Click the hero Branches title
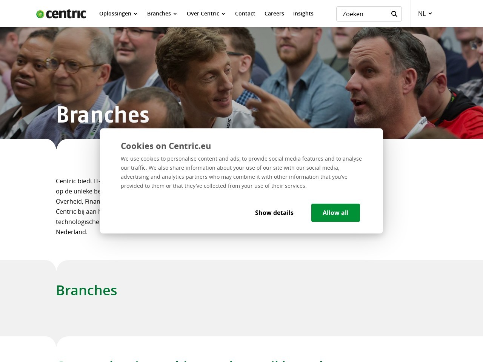This screenshot has width=483, height=362. (103, 115)
